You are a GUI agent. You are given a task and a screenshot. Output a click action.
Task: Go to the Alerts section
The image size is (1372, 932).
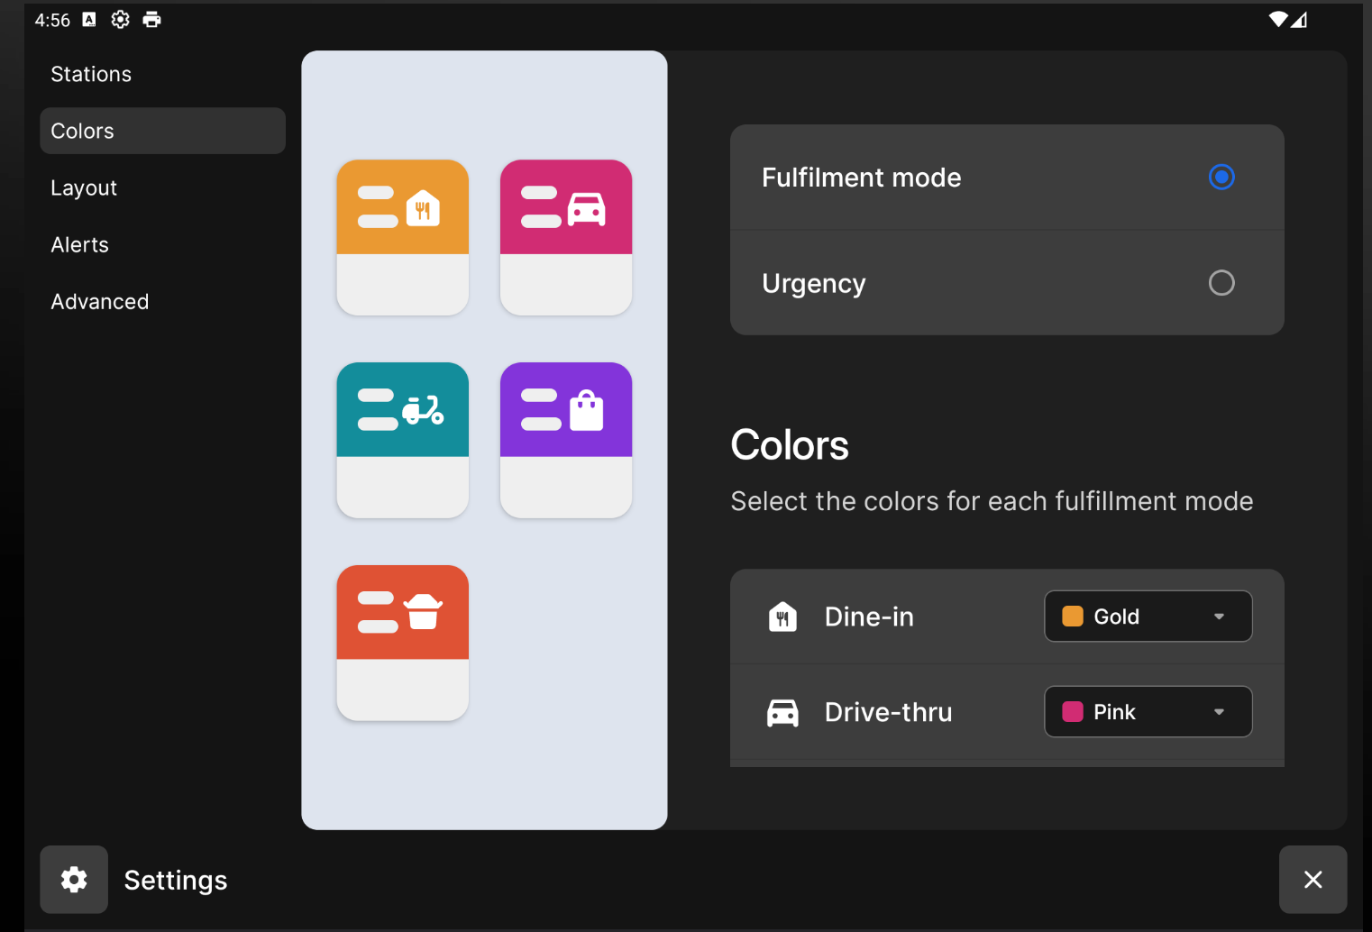pyautogui.click(x=80, y=244)
